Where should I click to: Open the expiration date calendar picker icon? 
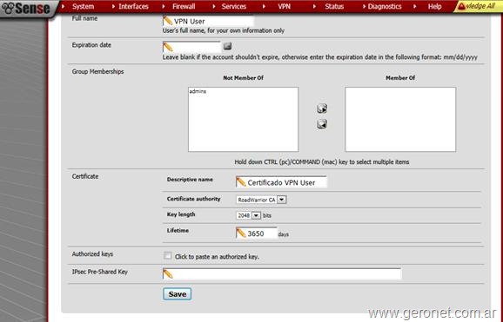227,46
